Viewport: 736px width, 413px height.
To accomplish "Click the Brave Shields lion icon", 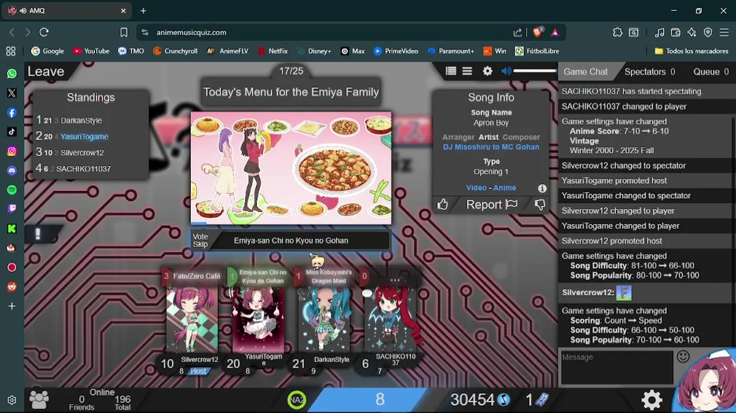I will tap(537, 32).
